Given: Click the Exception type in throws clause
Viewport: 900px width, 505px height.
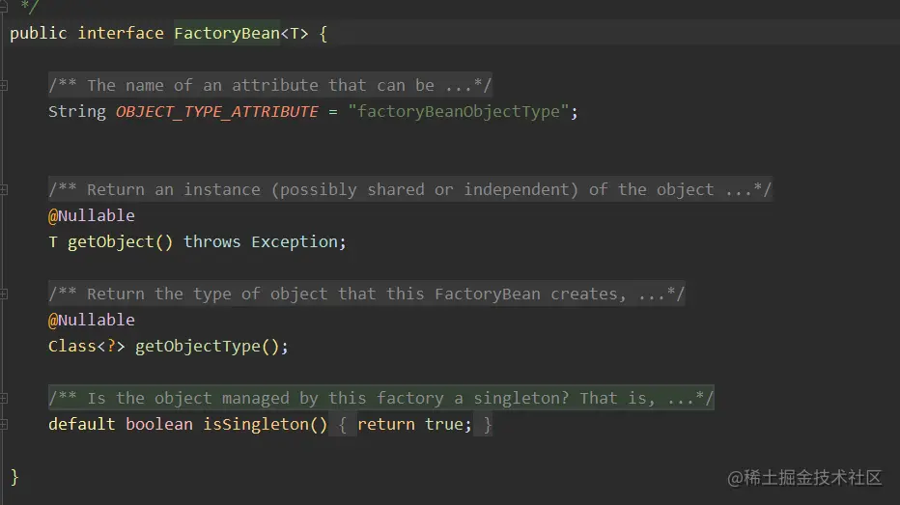Looking at the screenshot, I should (295, 242).
